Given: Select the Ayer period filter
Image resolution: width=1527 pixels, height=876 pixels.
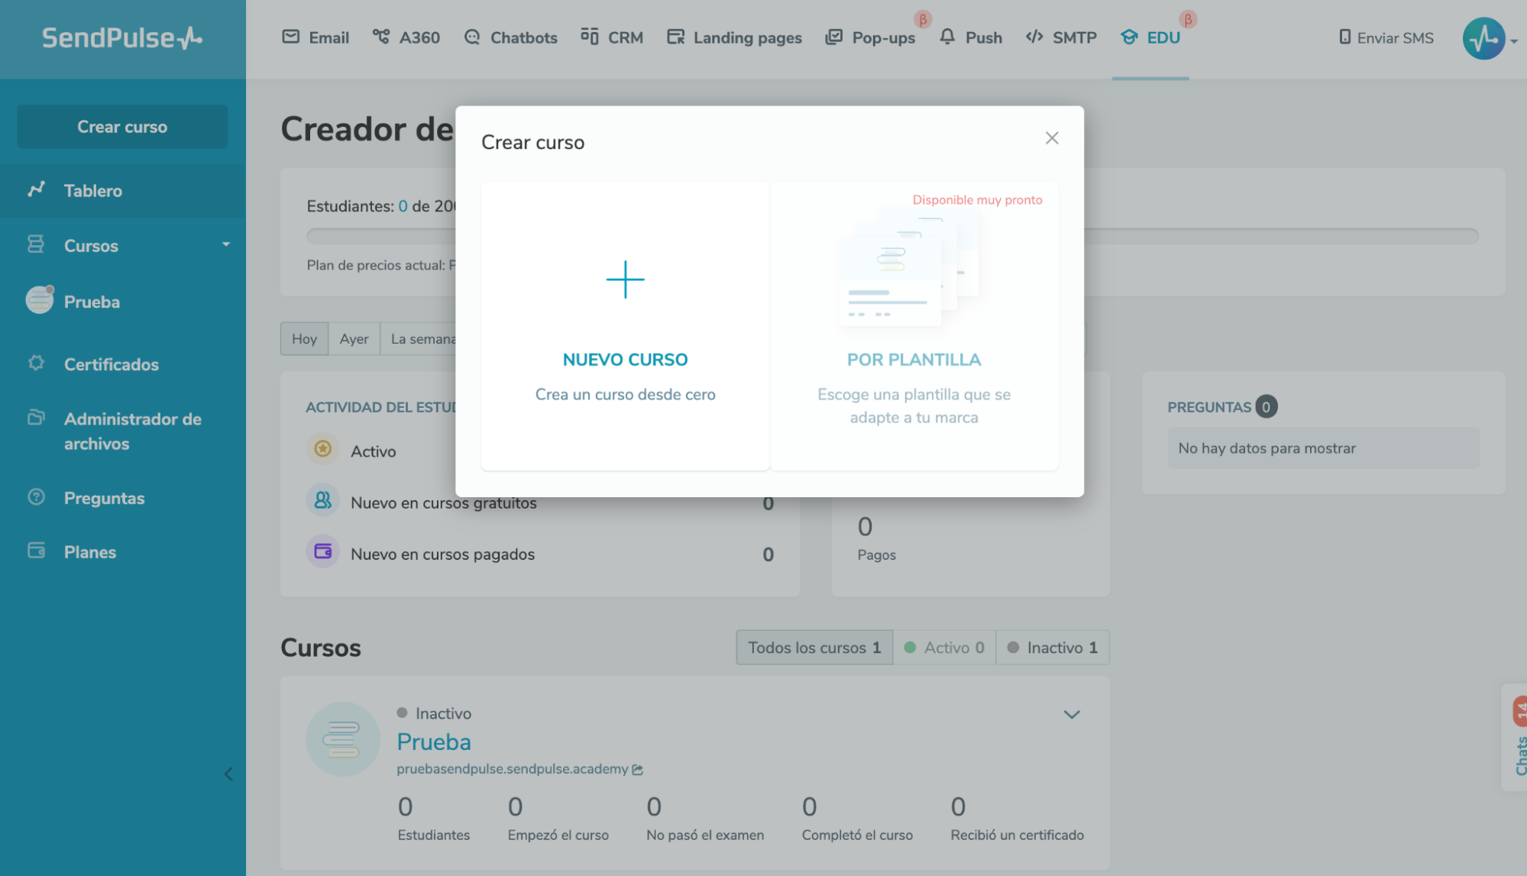Looking at the screenshot, I should click(354, 338).
